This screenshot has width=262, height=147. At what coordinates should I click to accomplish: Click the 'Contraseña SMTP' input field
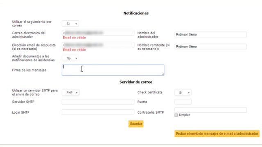(210, 110)
